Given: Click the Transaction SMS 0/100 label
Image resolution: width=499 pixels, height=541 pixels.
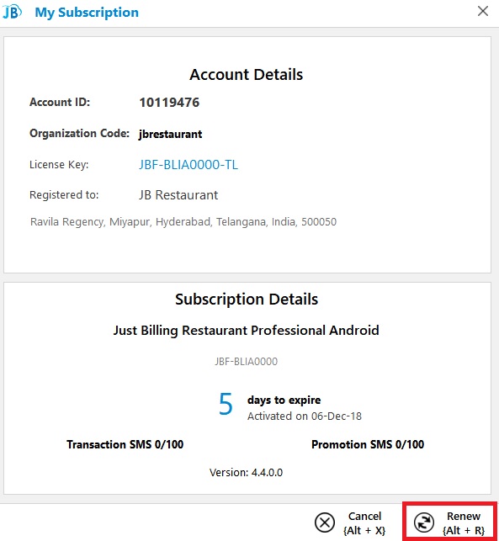Looking at the screenshot, I should point(125,444).
